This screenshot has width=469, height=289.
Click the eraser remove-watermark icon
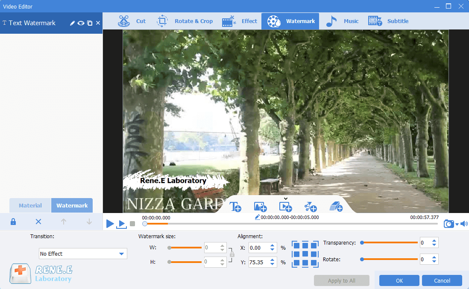point(336,207)
